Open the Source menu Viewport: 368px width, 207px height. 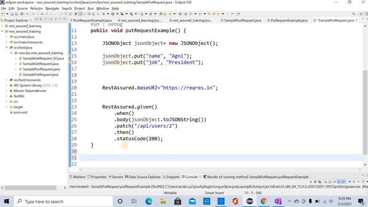point(22,9)
